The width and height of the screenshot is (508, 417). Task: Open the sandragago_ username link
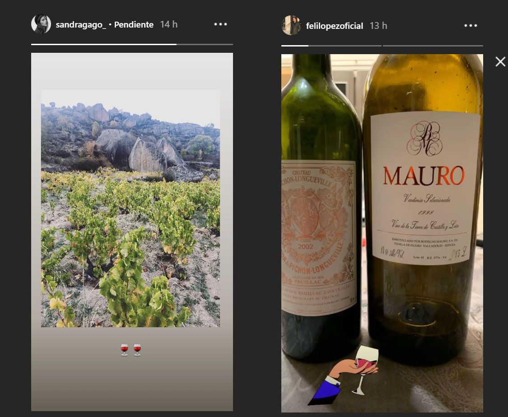(x=81, y=25)
